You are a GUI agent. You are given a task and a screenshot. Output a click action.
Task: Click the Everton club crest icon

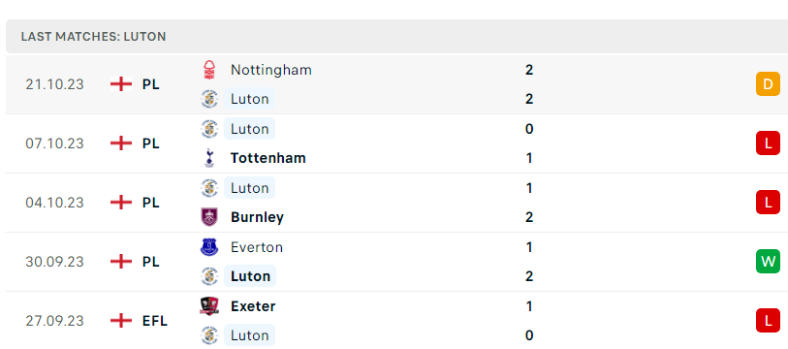tap(209, 247)
